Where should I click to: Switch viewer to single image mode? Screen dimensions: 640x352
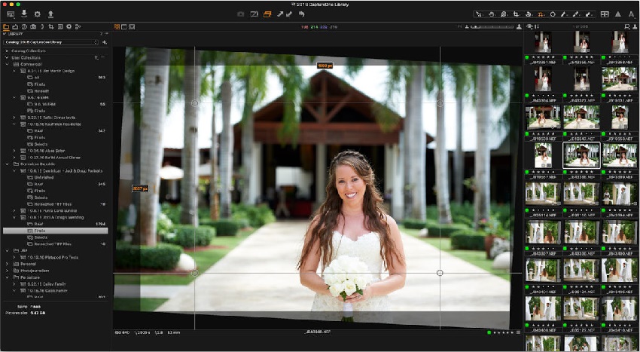(x=124, y=27)
